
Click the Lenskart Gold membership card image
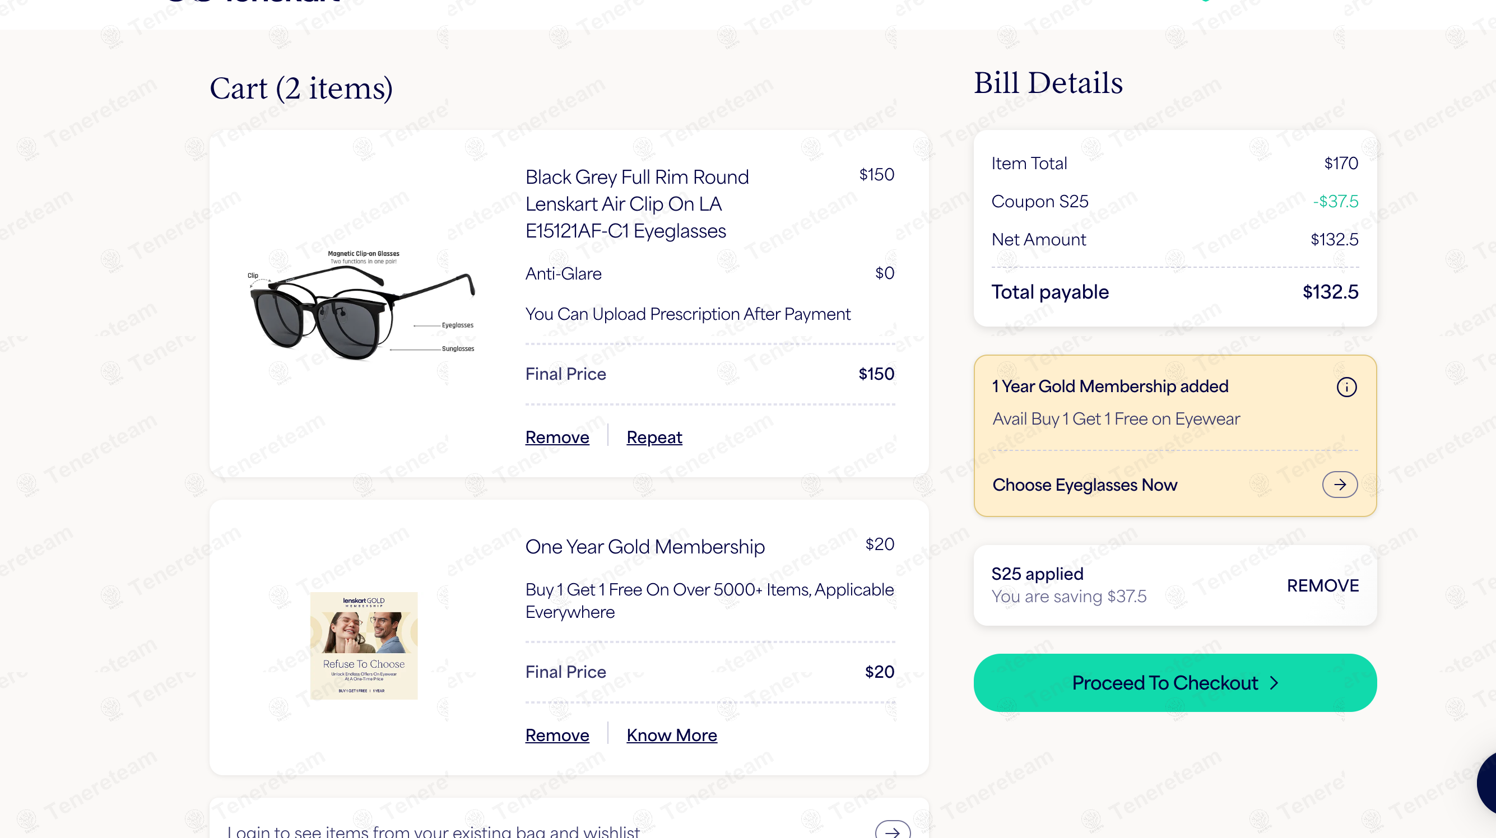363,645
